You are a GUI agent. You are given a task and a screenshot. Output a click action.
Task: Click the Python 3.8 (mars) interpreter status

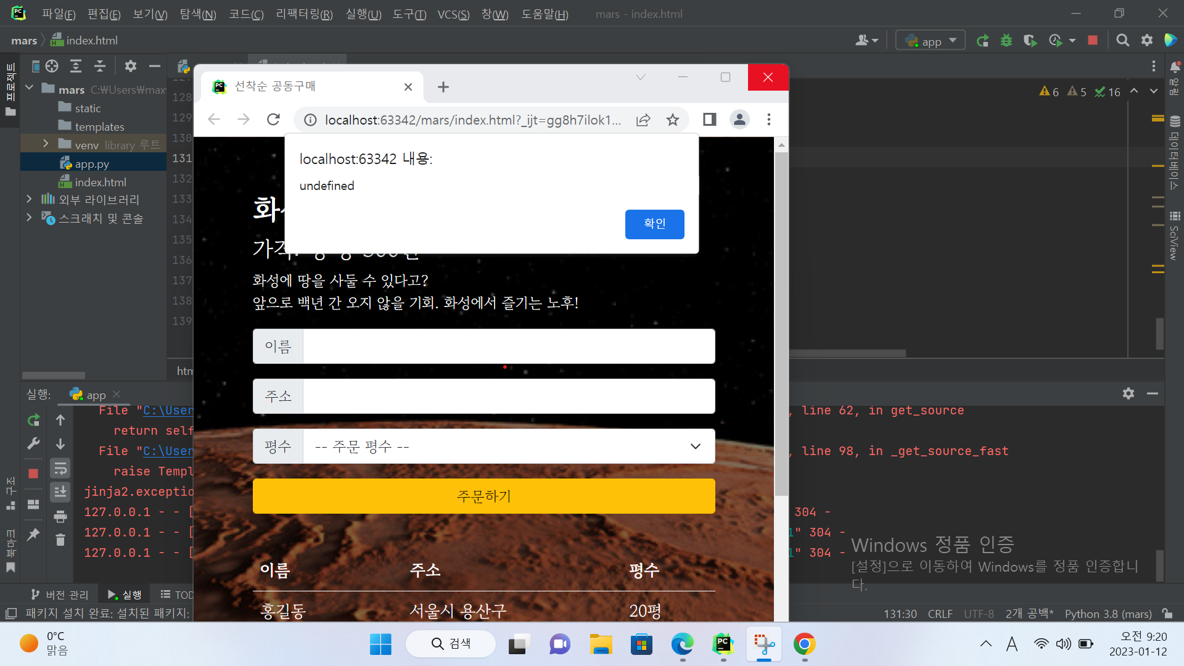point(1108,614)
